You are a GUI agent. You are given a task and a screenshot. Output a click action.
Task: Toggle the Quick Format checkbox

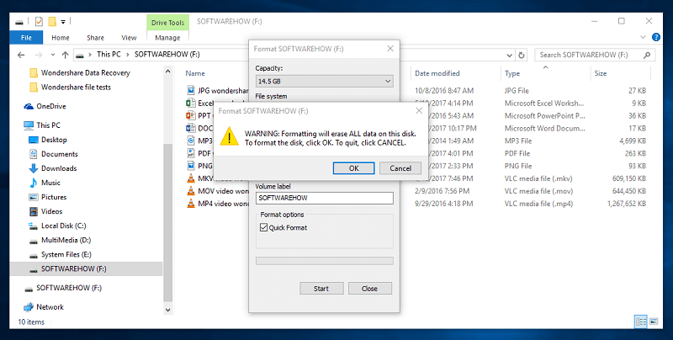(264, 227)
